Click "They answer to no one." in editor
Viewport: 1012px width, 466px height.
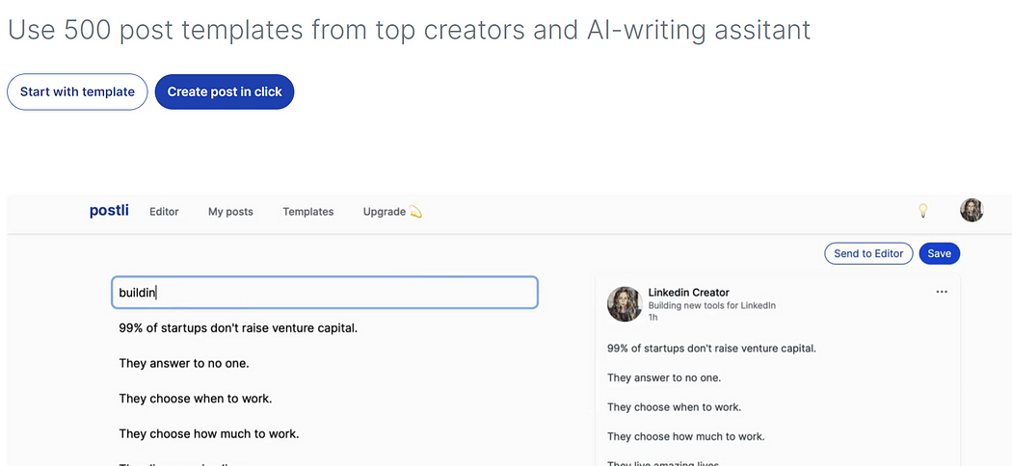184,363
